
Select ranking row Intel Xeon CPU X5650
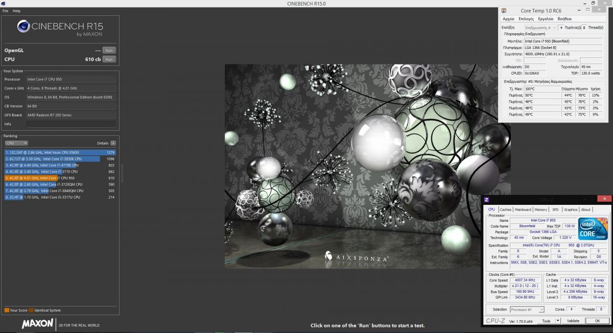pyautogui.click(x=60, y=152)
